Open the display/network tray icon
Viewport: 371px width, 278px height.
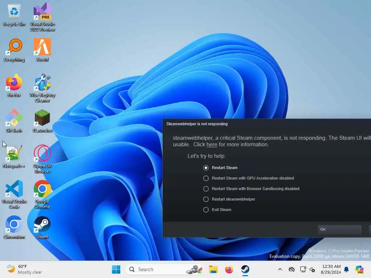pyautogui.click(x=303, y=269)
